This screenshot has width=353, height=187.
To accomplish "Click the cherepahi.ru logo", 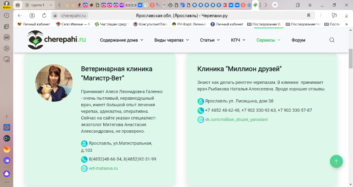I will pyautogui.click(x=57, y=40).
